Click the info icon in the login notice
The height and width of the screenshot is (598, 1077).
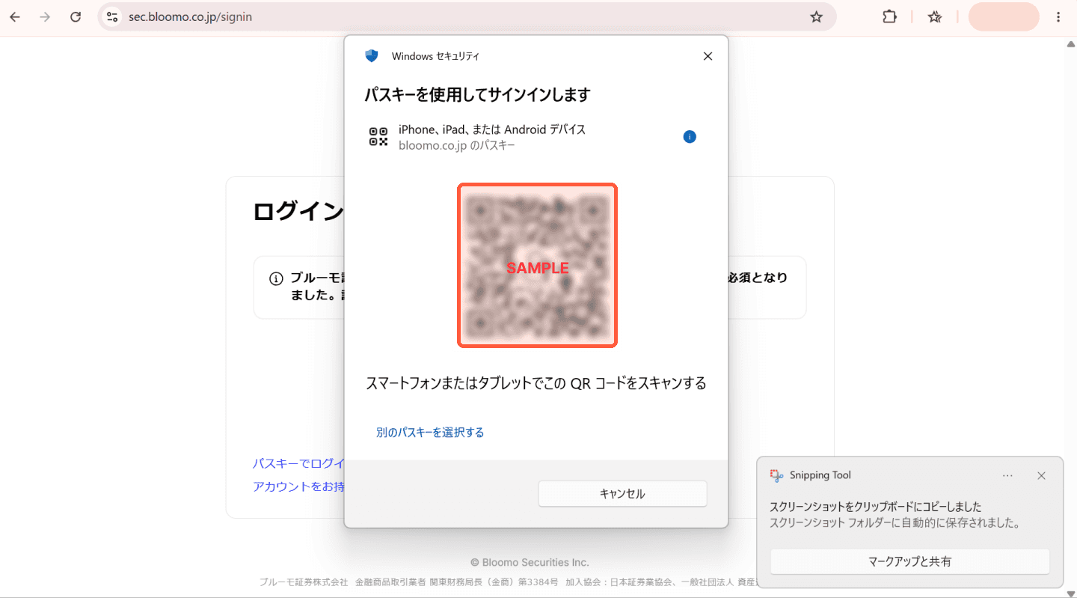tap(276, 278)
